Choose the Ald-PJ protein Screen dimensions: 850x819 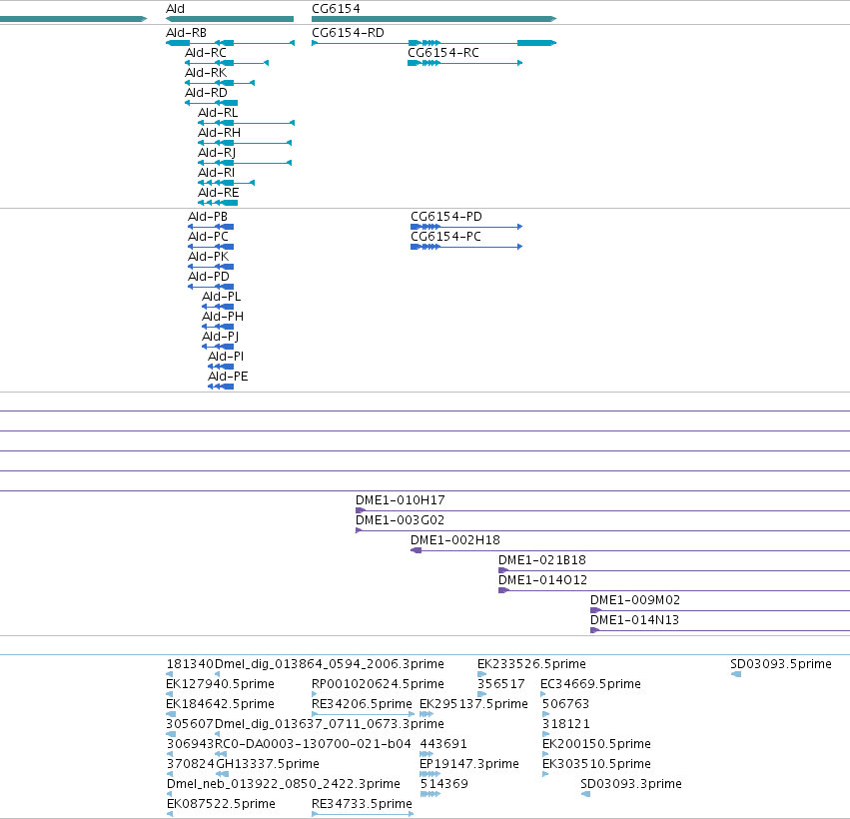pyautogui.click(x=220, y=337)
